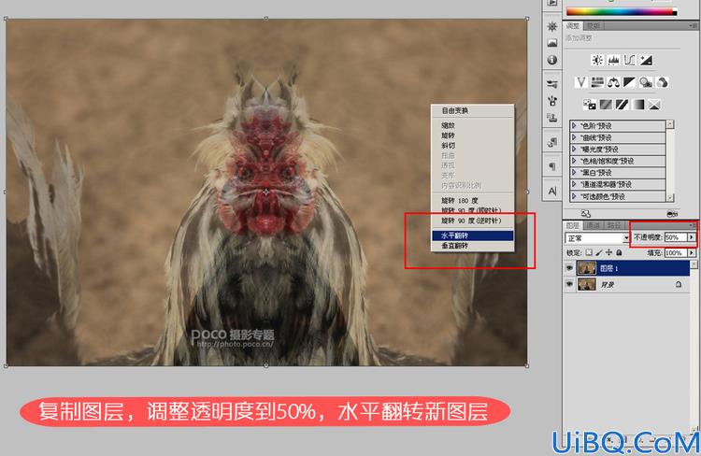Expand "曝光度" 预设 list
This screenshot has height=456, width=701.
point(574,149)
